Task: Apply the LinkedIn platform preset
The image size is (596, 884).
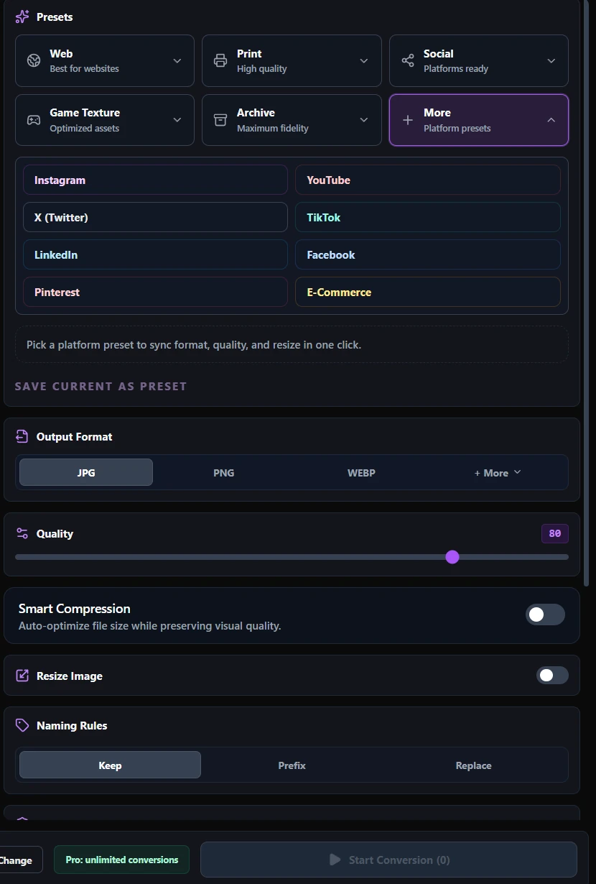Action: coord(155,254)
